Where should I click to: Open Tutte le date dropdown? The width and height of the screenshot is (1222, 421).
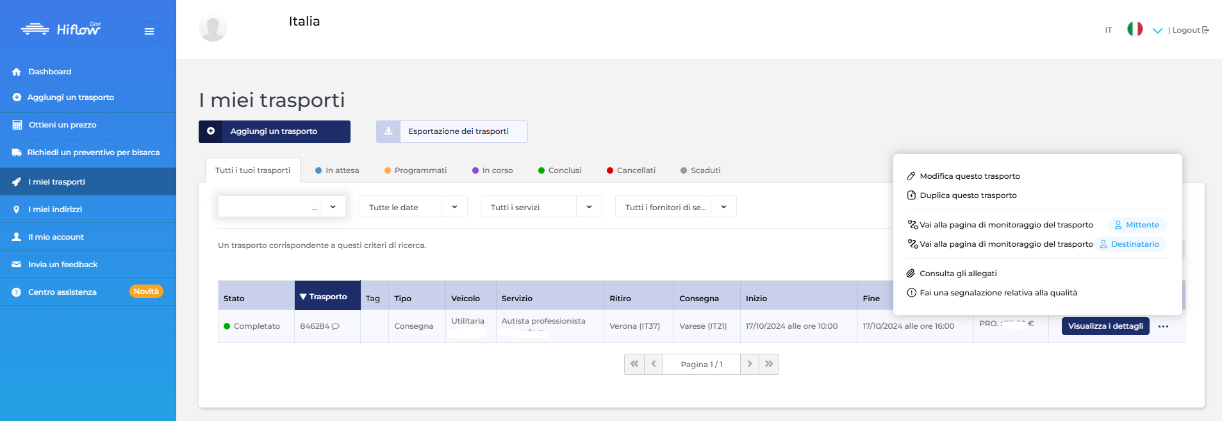(413, 207)
